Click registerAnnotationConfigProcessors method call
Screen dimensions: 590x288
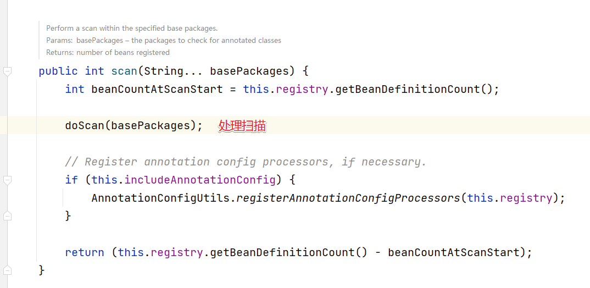(348, 198)
